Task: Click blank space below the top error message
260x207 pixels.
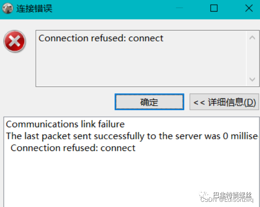Action: coord(141,65)
